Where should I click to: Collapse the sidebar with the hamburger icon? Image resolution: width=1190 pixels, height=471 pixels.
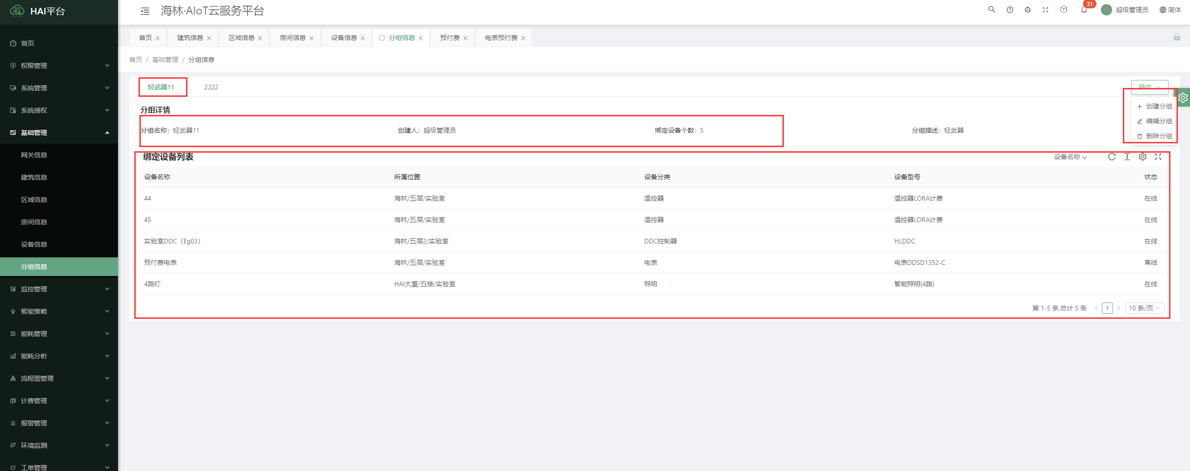click(x=145, y=11)
